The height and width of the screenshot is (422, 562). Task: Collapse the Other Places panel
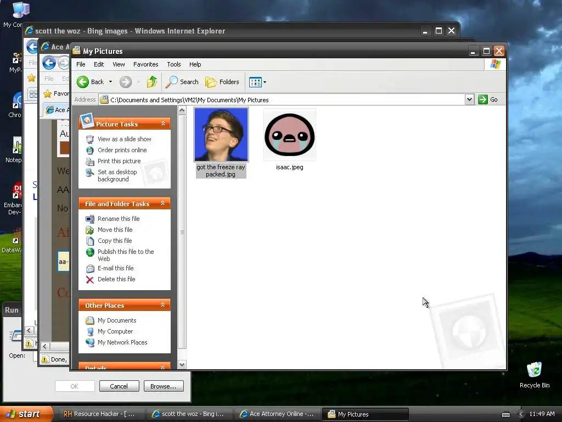pyautogui.click(x=162, y=304)
